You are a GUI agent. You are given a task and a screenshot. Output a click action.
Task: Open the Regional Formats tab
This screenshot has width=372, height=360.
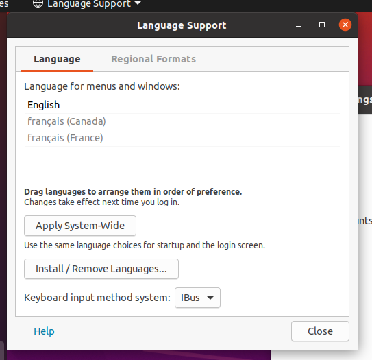coord(153,59)
